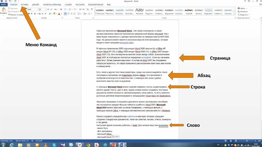
Task: Click the red font color button
Action: (x=59, y=14)
